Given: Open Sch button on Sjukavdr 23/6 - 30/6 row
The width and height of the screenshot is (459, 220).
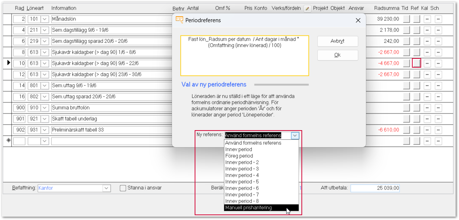Looking at the screenshot, I should 438,74.
